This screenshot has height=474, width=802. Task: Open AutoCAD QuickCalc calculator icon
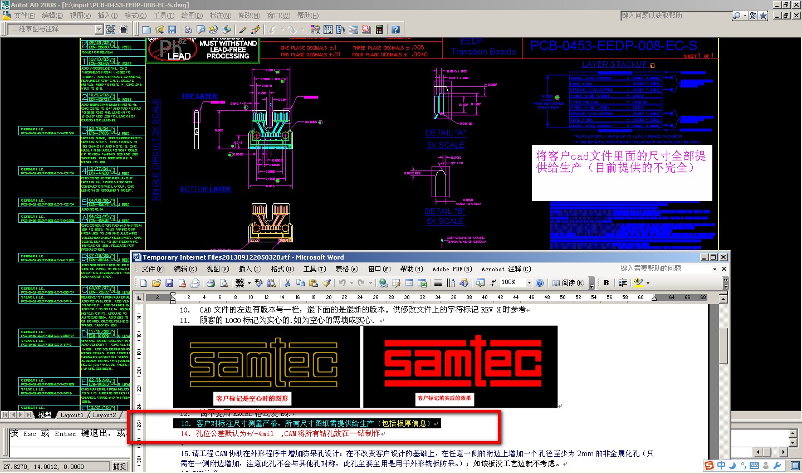click(379, 29)
